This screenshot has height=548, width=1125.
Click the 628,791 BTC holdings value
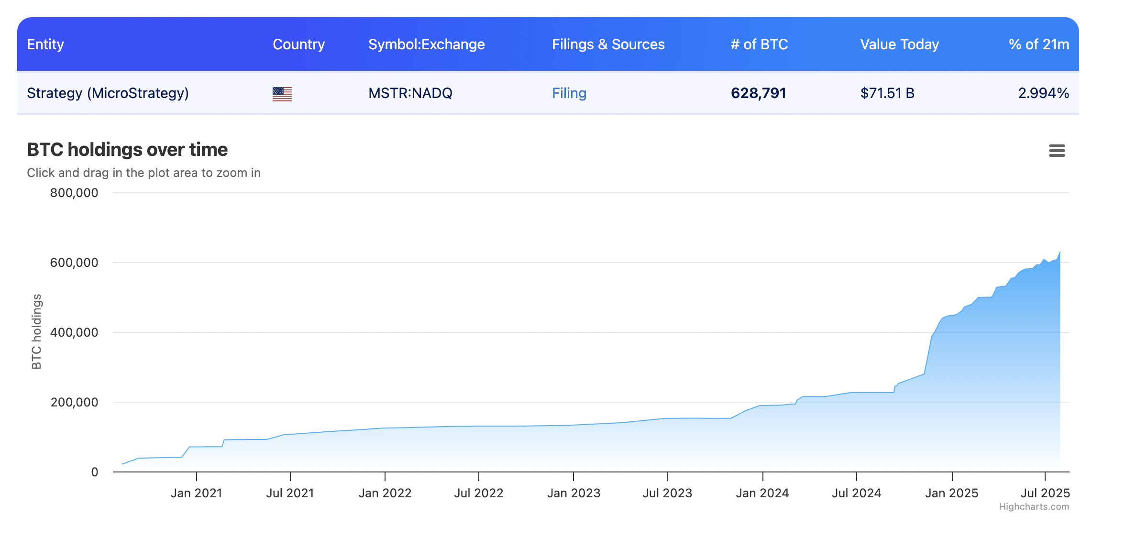click(759, 93)
